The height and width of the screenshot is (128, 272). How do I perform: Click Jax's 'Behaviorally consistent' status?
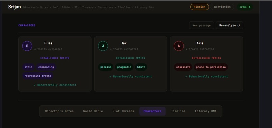pyautogui.click(x=131, y=76)
